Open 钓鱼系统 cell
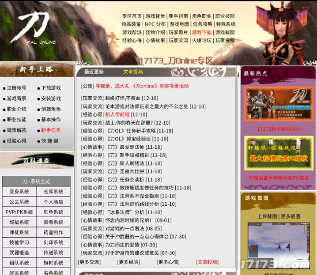This screenshot has height=275, width=317. click(53, 212)
